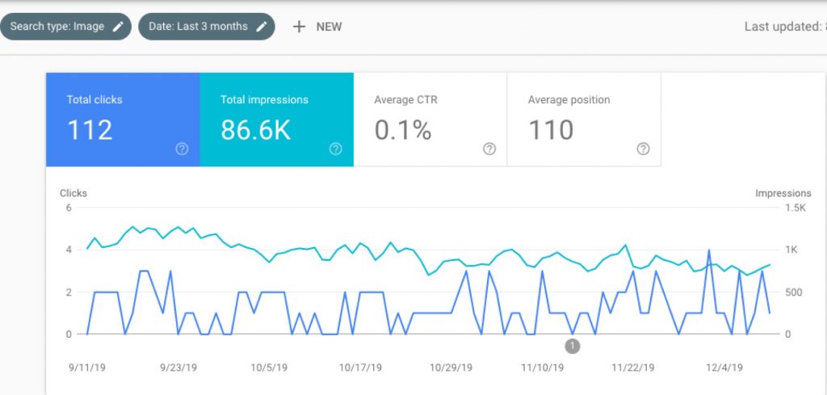Click the Impressions axis title

pos(783,193)
